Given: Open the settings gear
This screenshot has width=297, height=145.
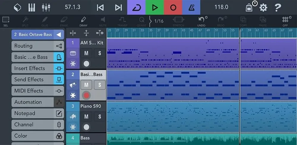Looking at the screenshot, I should click(263, 8).
